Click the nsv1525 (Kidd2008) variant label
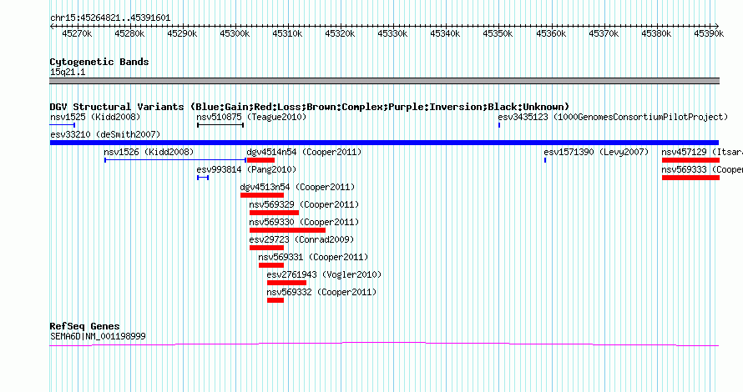This screenshot has height=392, width=743. point(95,117)
